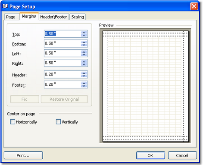Open the Header\Footer tab
Viewport: 203px width, 166px height.
(54, 17)
